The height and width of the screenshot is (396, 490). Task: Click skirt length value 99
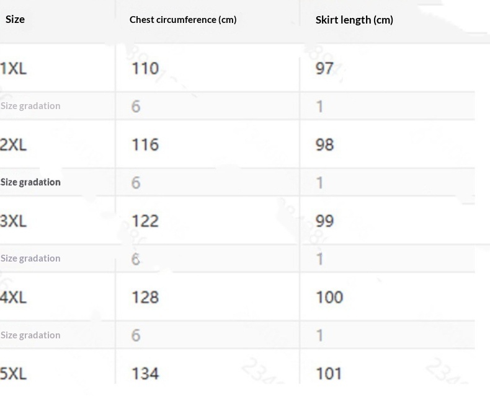(324, 221)
